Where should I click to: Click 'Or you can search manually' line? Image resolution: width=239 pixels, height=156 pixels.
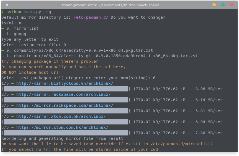tap(63, 67)
